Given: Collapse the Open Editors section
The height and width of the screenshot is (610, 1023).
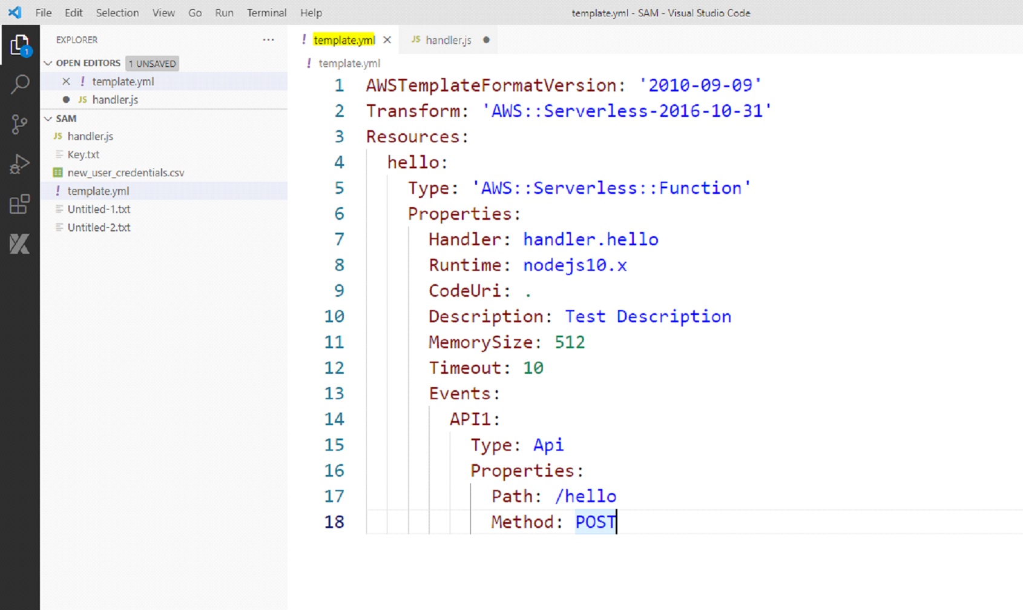Looking at the screenshot, I should point(48,63).
